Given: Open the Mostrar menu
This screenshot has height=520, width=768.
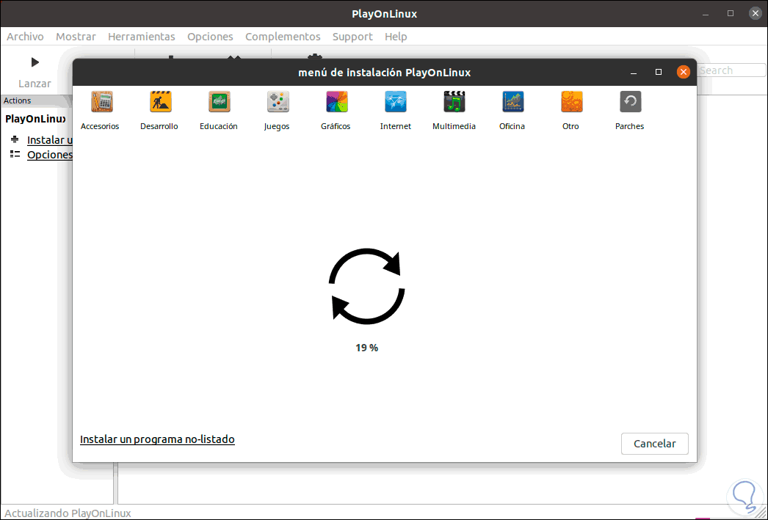Looking at the screenshot, I should pyautogui.click(x=76, y=37).
